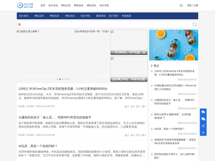Open 网站运营 in the top white menu
Viewport: 215px width, 161px height.
66,5
